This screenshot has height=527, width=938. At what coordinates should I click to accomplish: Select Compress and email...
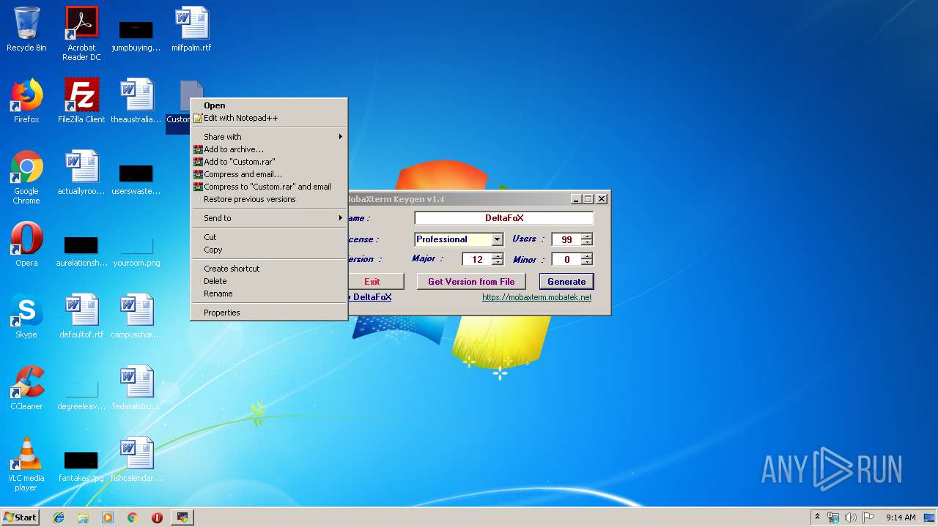pyautogui.click(x=269, y=174)
